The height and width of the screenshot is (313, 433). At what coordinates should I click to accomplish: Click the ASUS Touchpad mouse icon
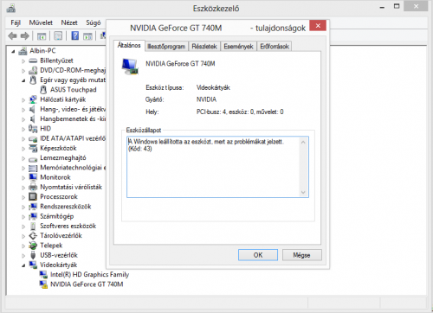click(43, 90)
